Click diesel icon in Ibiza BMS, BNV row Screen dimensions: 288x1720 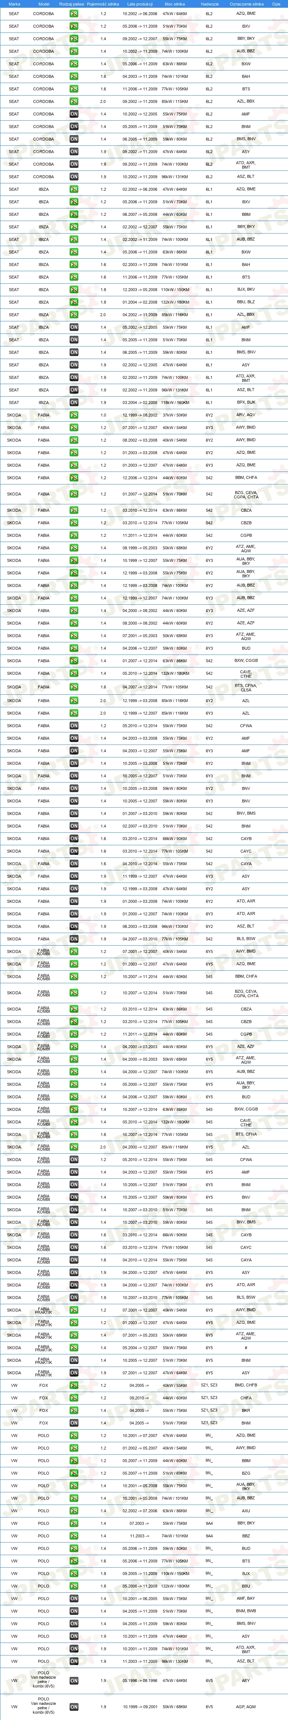click(x=74, y=353)
